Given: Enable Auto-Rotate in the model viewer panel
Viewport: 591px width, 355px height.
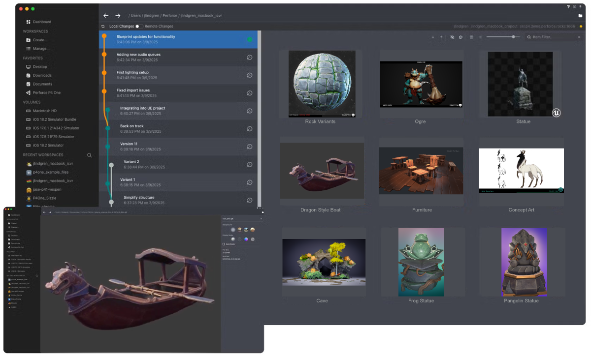Looking at the screenshot, I should (224, 244).
